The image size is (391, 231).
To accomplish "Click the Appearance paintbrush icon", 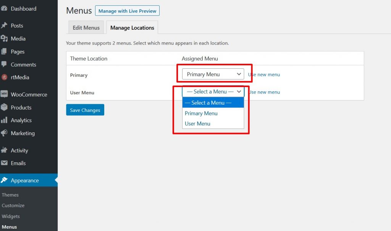I will [x=4, y=180].
